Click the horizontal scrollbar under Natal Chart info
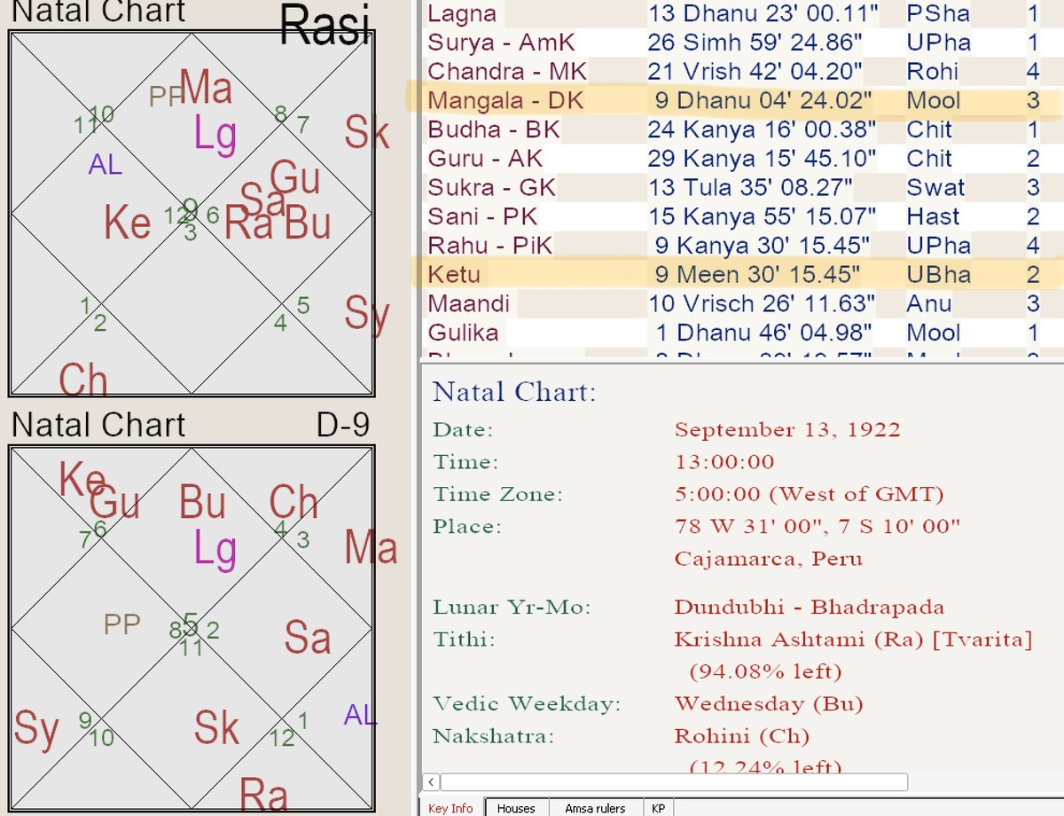 coord(674,781)
